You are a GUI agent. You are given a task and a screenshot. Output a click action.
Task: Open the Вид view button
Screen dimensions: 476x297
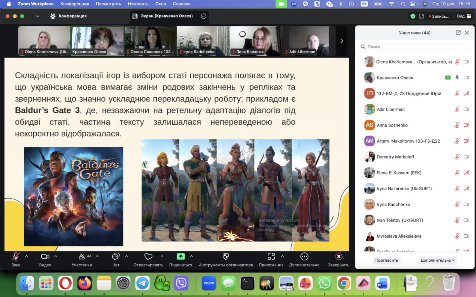(464, 16)
